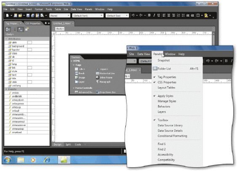Click the Save disk icon in toolbar
237x171 pixels.
(28, 16)
